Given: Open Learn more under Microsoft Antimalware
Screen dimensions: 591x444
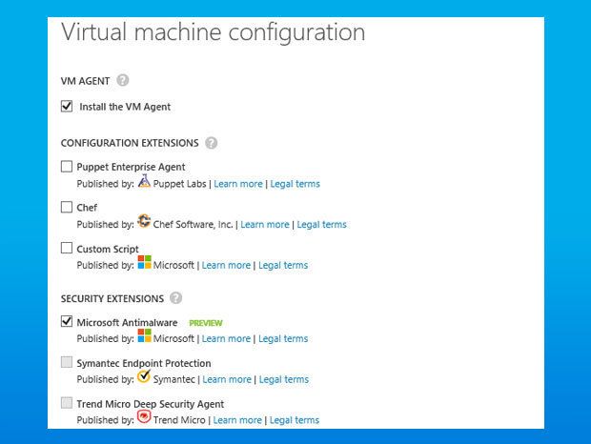Looking at the screenshot, I should point(226,338).
